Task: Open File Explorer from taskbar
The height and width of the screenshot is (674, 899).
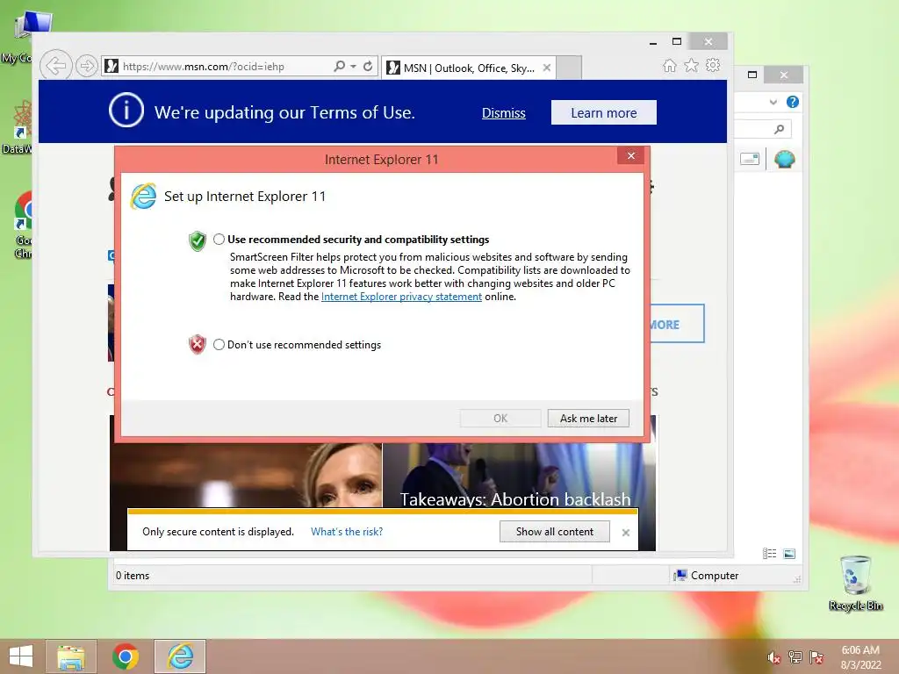Action: pos(70,656)
